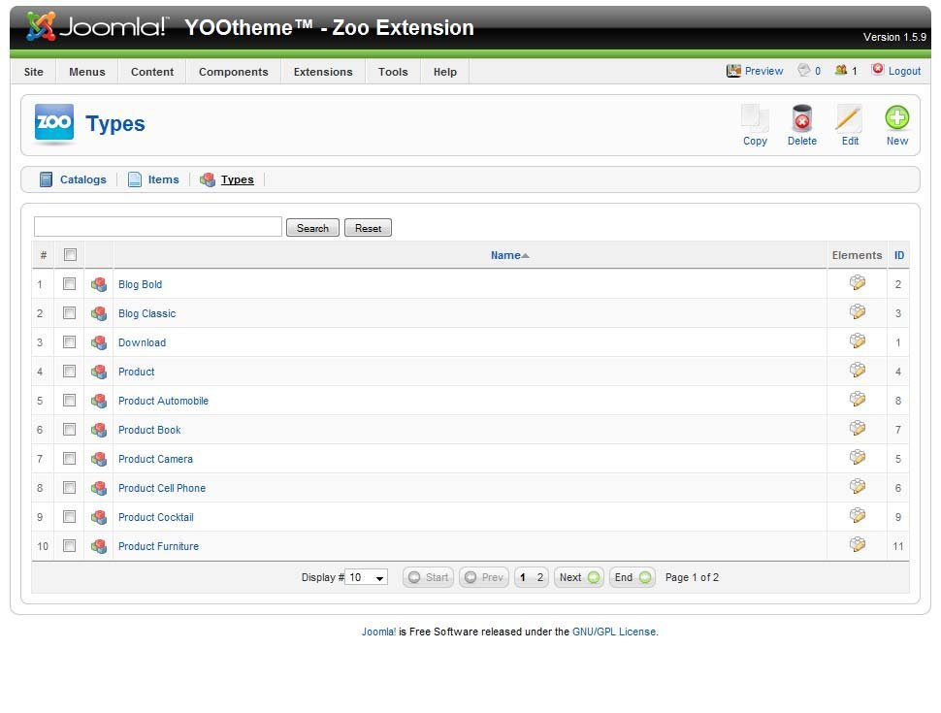Jump to the End page
Viewport: 941px width, 713px height.
click(x=632, y=577)
